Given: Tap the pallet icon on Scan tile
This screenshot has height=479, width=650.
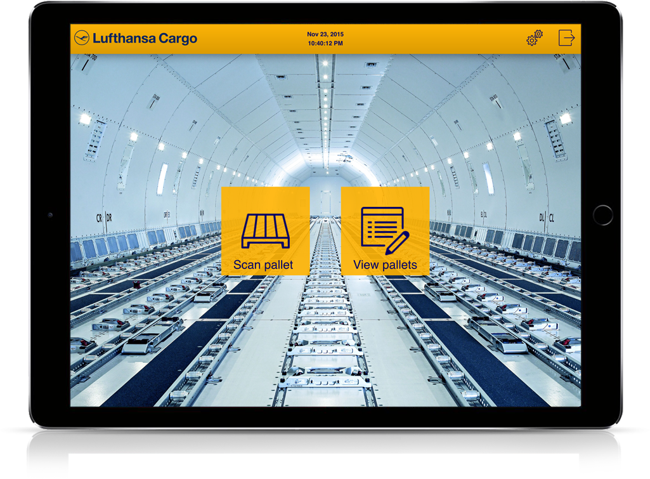Looking at the screenshot, I should click(265, 230).
